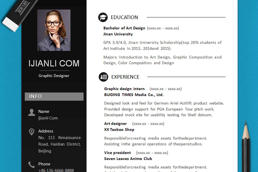Click the pencil on the right side
The width and height of the screenshot is (258, 172).
(x=246, y=146)
